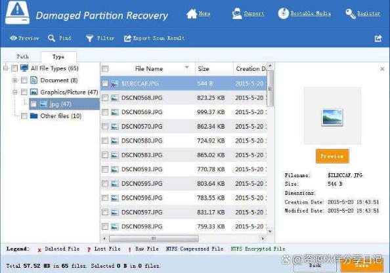The width and height of the screenshot is (390, 273).
Task: Open the Filter funnel tool
Action: coord(89,38)
